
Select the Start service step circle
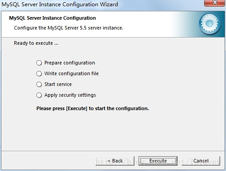click(x=39, y=84)
